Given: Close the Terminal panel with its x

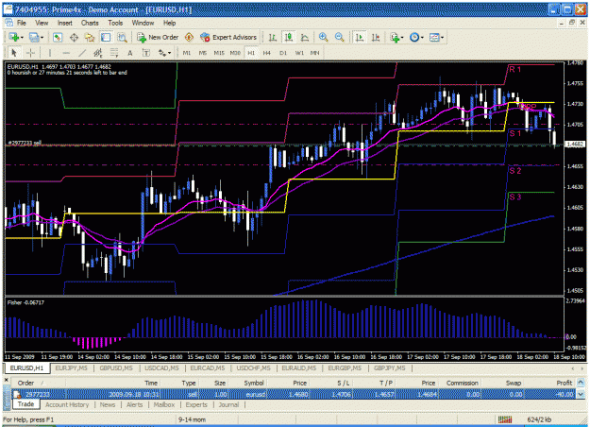Looking at the screenshot, I should click(x=6, y=381).
